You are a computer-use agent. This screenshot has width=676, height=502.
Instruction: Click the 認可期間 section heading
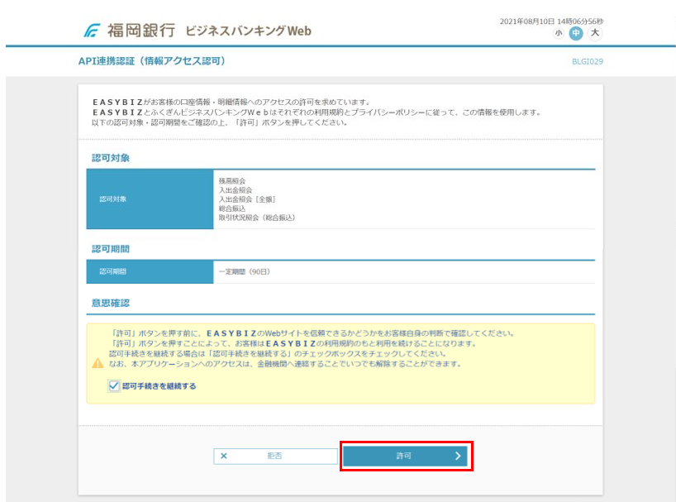point(111,248)
